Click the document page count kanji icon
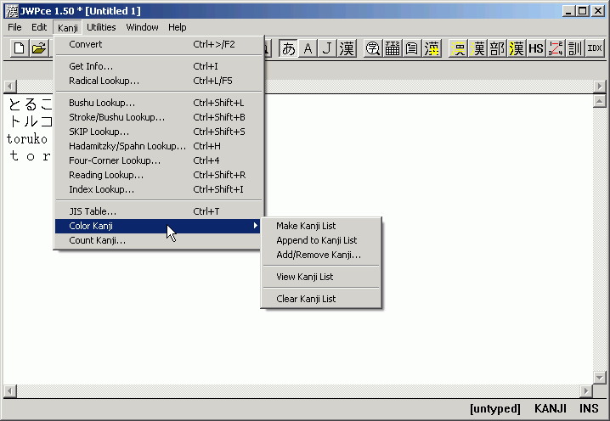Image resolution: width=610 pixels, height=421 pixels. [411, 48]
